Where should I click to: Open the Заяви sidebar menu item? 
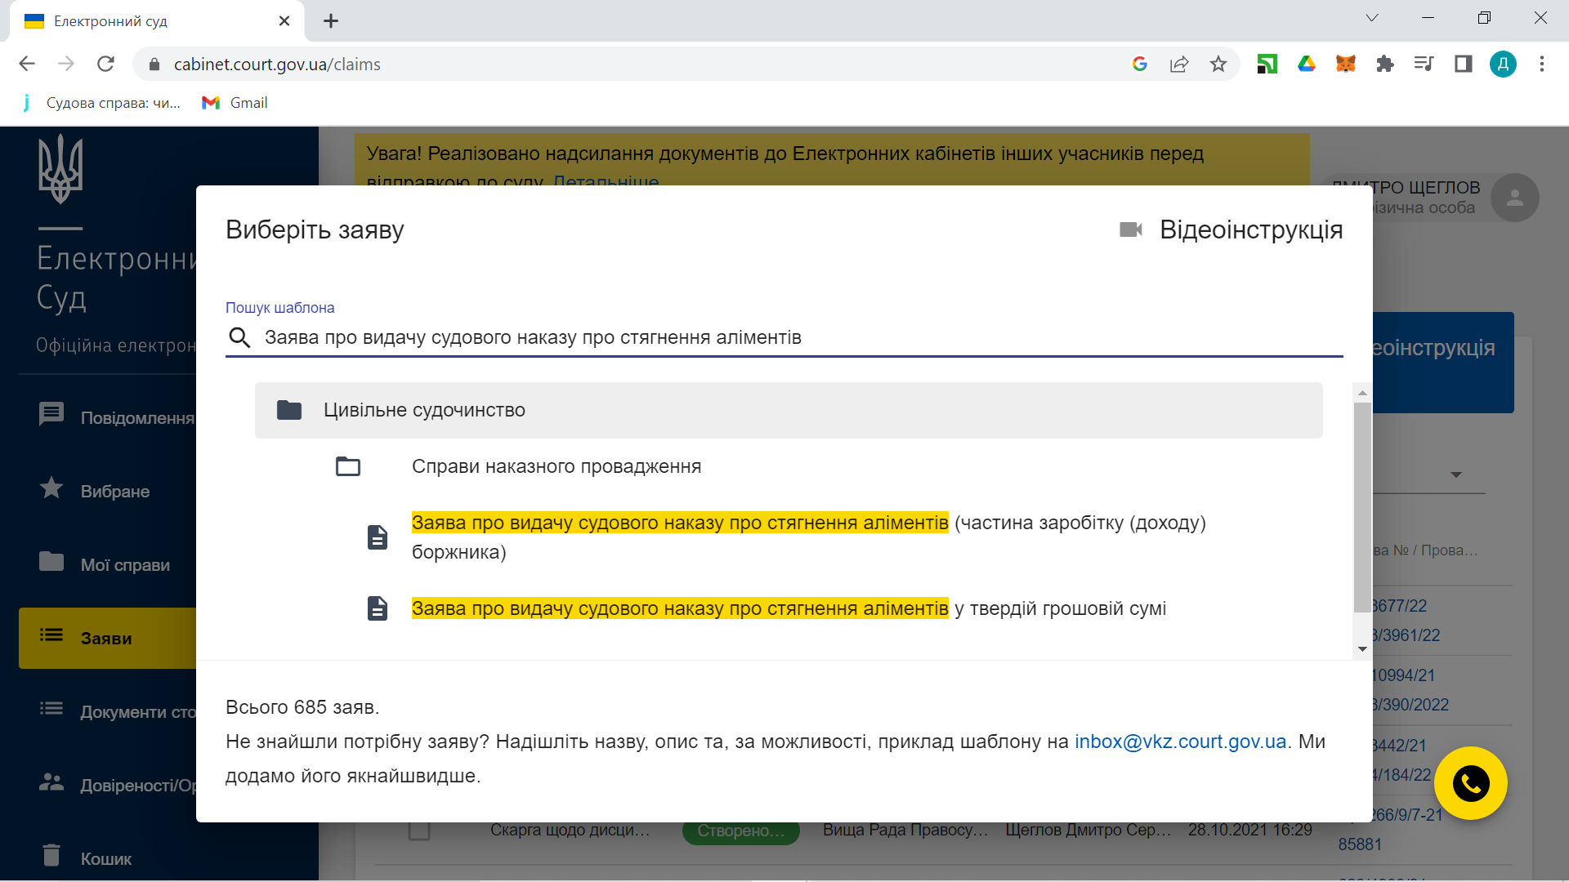107,638
